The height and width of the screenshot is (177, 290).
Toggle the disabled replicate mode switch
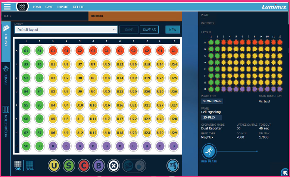coord(134,165)
